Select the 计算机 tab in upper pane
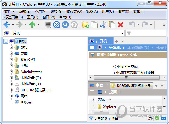 point(101,41)
